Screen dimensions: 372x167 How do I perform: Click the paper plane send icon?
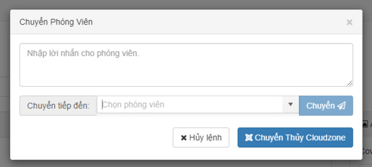coord(341,106)
